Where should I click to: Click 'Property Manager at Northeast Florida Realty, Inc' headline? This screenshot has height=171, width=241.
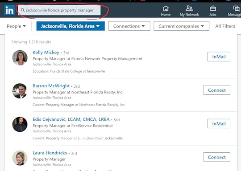[x=78, y=92]
